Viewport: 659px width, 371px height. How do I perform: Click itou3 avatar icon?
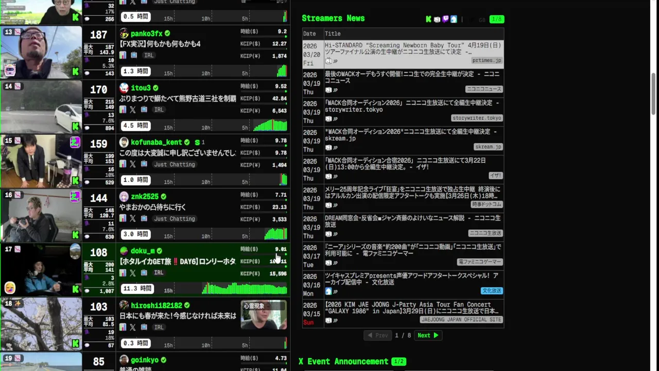tap(124, 88)
